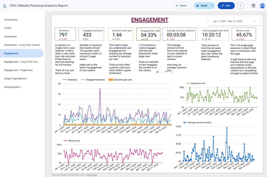Click the user account avatar
Screen dimensions: 267x177
262,6
